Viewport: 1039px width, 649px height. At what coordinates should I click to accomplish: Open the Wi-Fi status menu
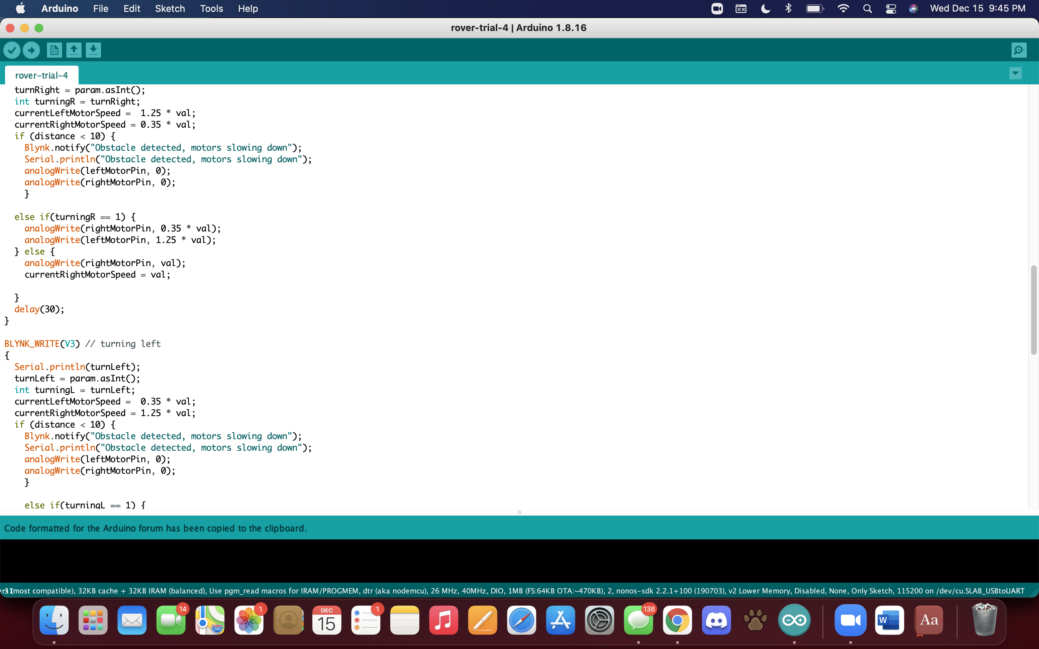point(843,9)
